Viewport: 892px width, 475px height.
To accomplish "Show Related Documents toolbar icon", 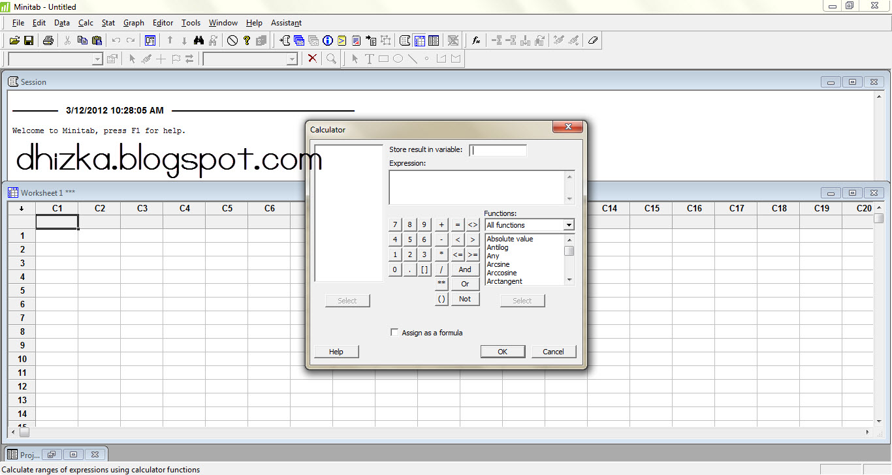I will coord(371,40).
